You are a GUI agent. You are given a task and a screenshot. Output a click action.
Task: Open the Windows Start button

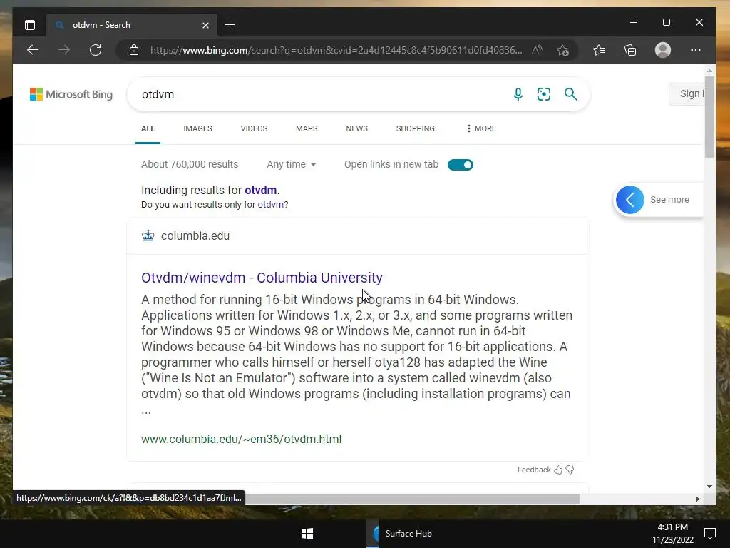[x=307, y=534]
